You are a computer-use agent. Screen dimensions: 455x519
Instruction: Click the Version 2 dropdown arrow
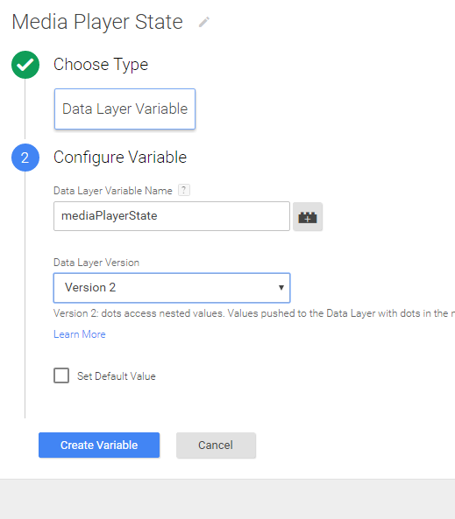[x=281, y=287]
